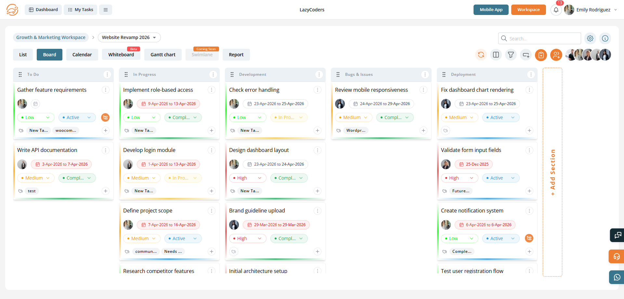Click the column layout view icon
The height and width of the screenshot is (299, 624).
[496, 55]
